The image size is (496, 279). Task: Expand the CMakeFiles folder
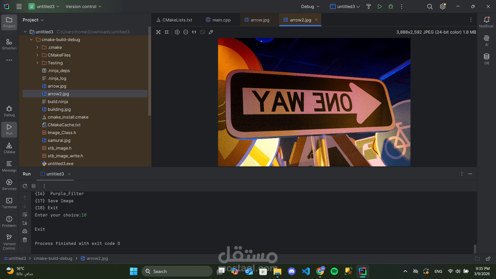pos(37,55)
